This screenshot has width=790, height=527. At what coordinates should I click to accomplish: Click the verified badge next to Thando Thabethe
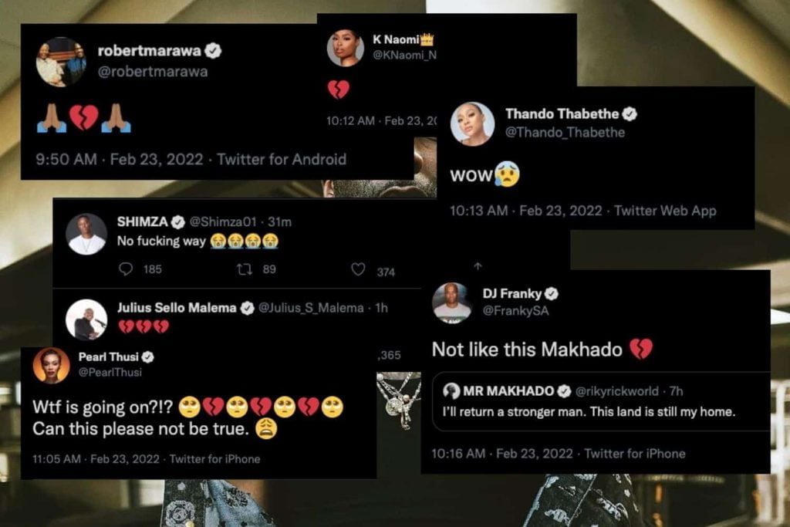(x=630, y=114)
